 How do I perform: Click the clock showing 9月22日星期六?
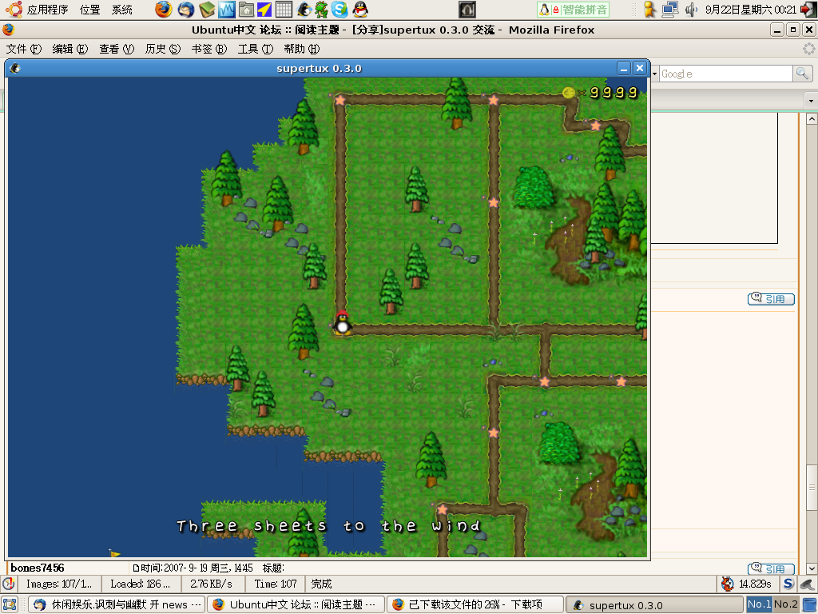tap(751, 10)
